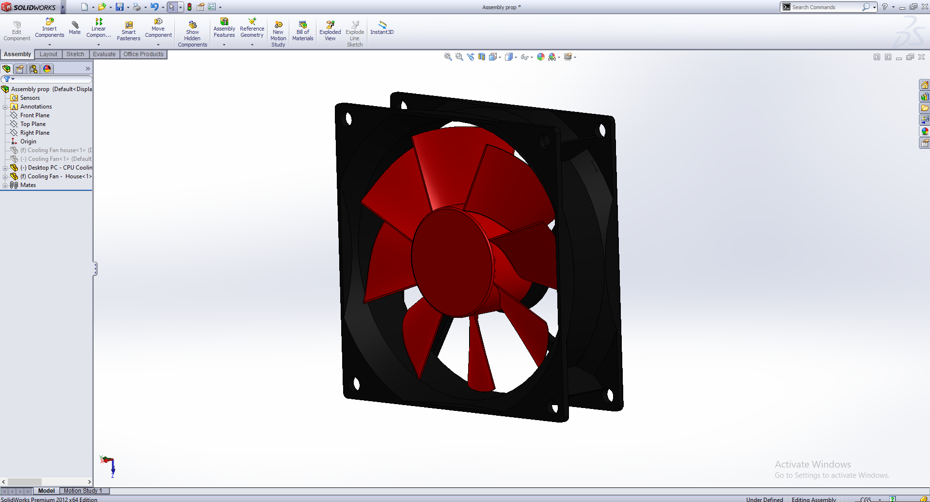The height and width of the screenshot is (502, 930).
Task: Select Origin in feature tree
Action: click(28, 141)
